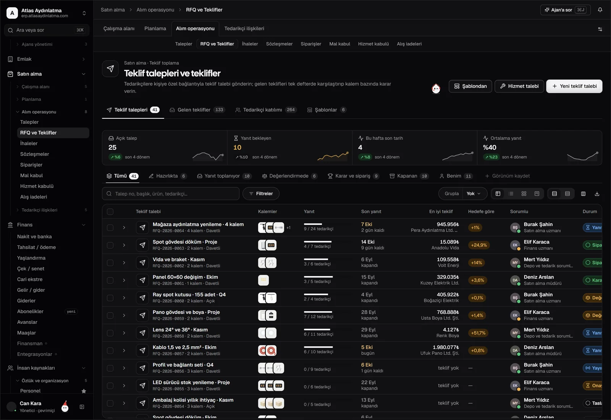
Task: Check the Spot gövdesi döküm · Proje checkbox
Action: 110,245
